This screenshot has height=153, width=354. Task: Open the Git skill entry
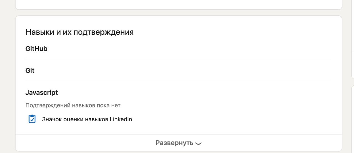click(30, 71)
